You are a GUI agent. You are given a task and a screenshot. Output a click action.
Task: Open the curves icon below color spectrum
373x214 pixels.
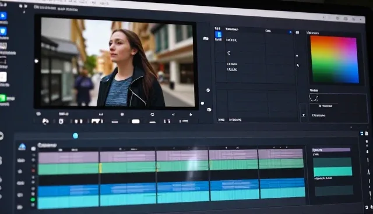tap(314, 98)
